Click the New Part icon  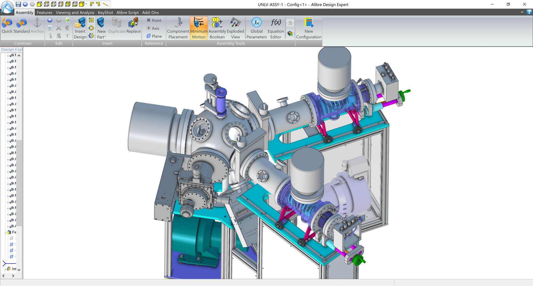pos(101,23)
